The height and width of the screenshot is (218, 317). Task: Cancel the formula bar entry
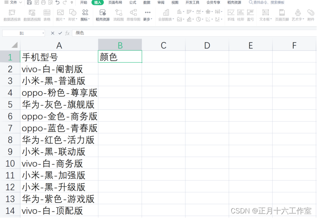tap(53, 33)
